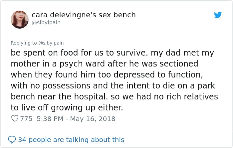This screenshot has height=148, width=233.
Task: Click the 775 like count
Action: [26, 119]
